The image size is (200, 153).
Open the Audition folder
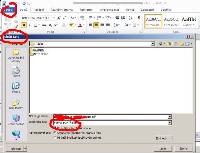(x=37, y=50)
